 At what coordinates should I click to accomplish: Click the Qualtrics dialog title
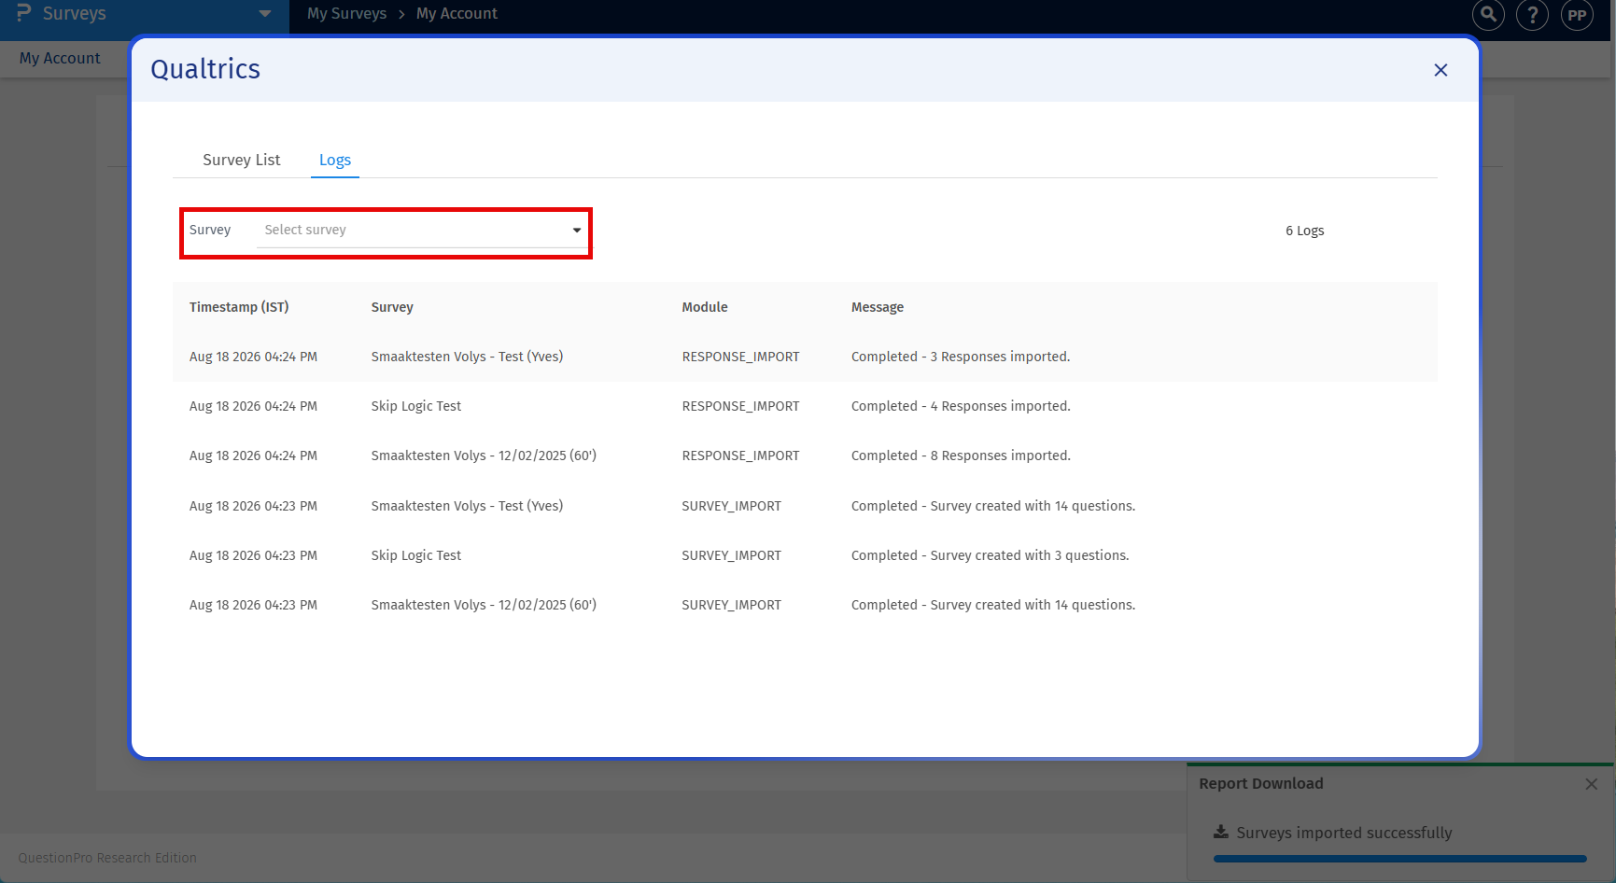coord(205,69)
